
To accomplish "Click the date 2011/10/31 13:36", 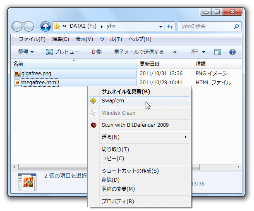I will pos(161,73).
